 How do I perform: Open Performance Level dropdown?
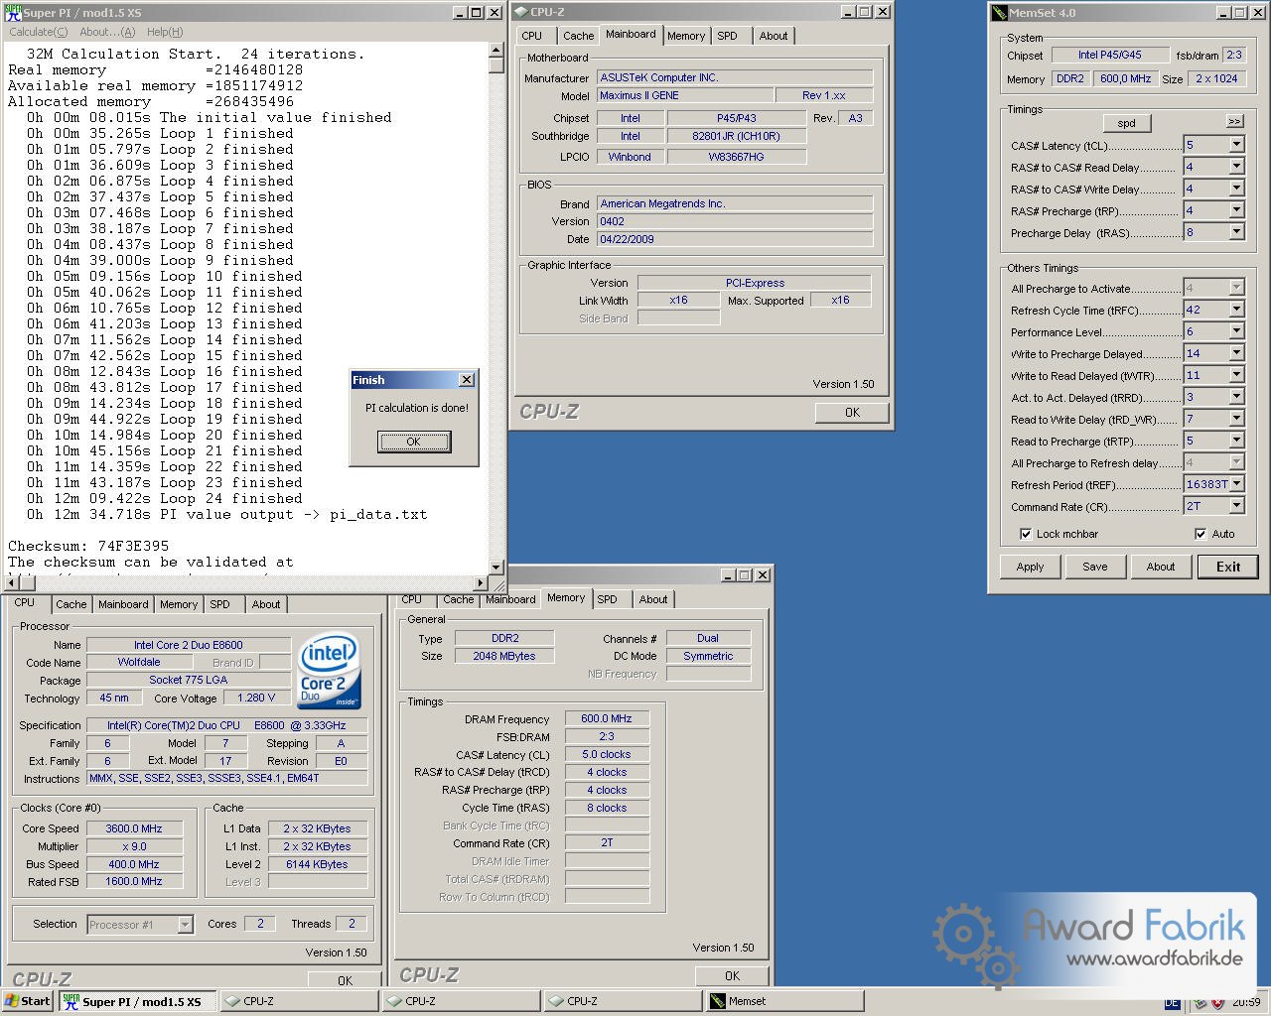[x=1236, y=331]
